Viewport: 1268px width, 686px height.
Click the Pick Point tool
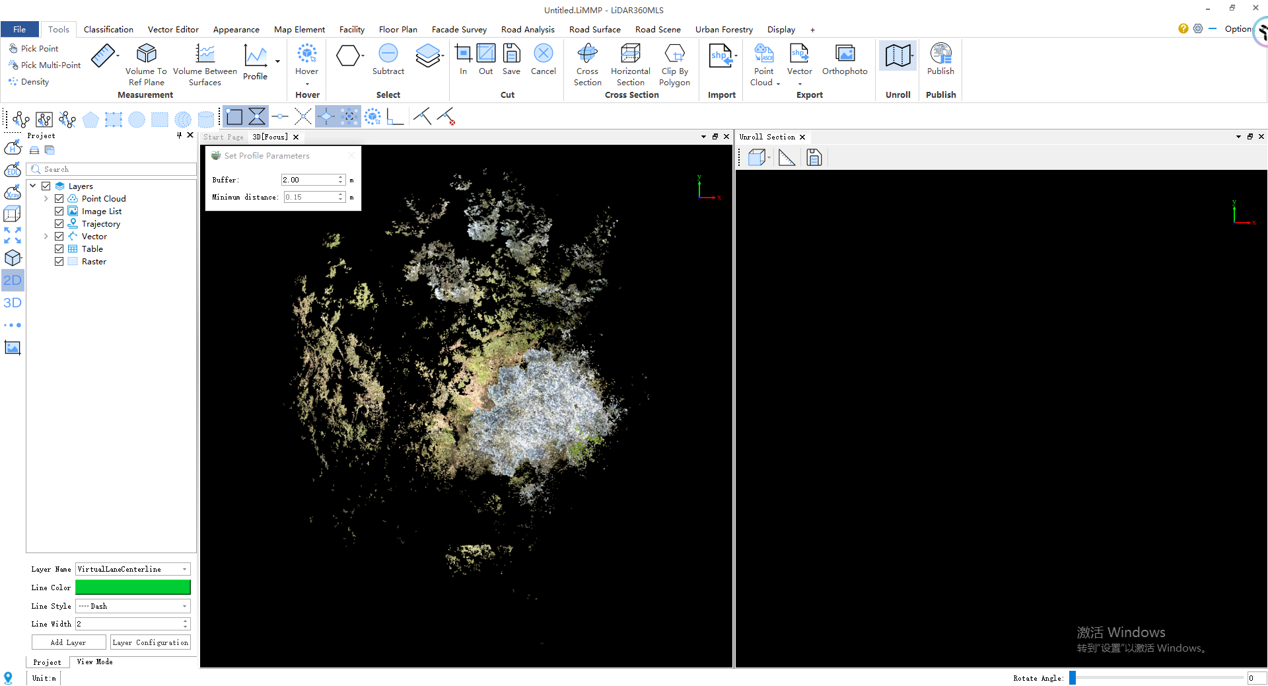tap(34, 48)
